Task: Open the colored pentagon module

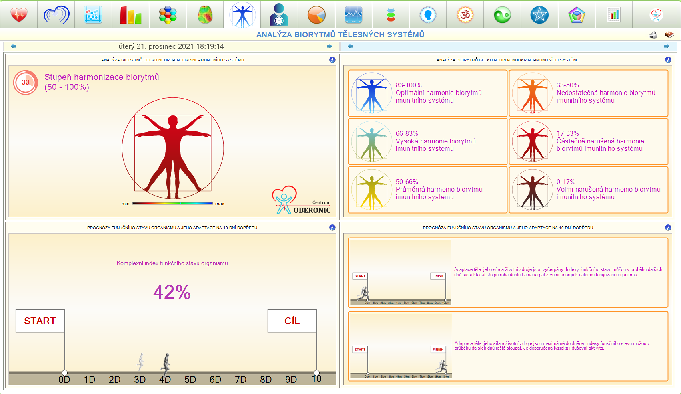Action: coord(577,15)
